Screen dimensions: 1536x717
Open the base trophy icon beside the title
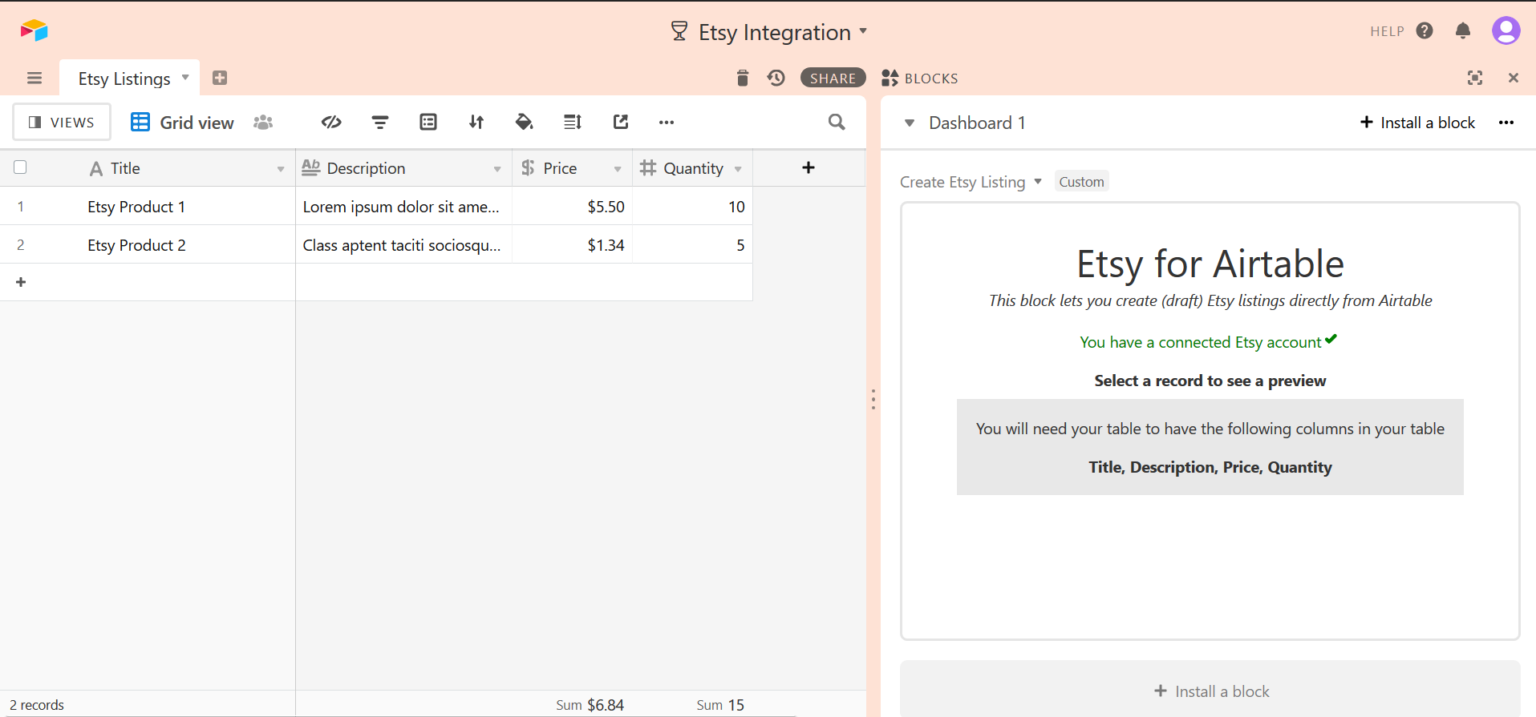[679, 31]
